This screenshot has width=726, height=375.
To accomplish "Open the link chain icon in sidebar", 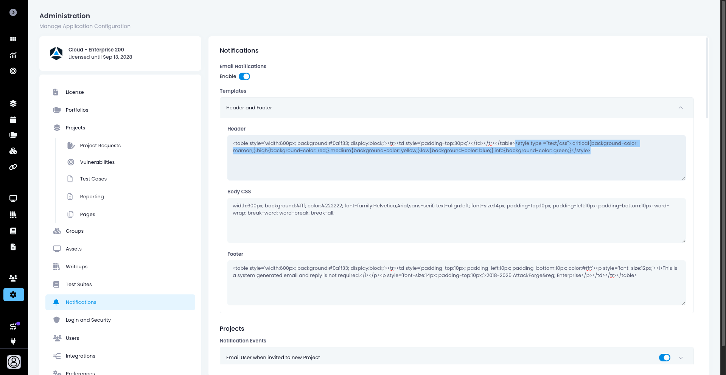I will click(x=13, y=167).
